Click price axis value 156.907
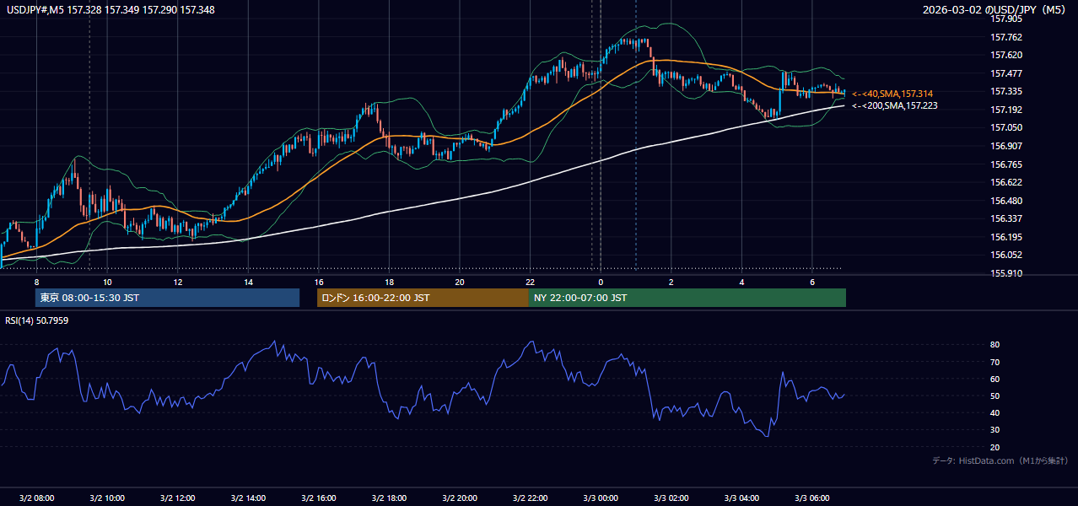The height and width of the screenshot is (506, 1078). 1006,146
